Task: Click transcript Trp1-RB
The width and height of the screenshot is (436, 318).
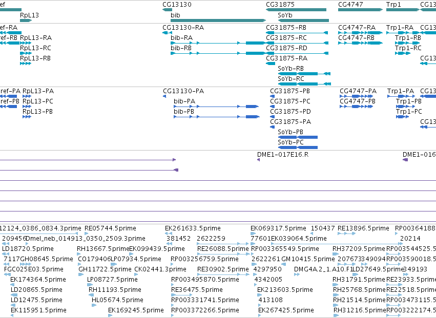Action: 408,38
